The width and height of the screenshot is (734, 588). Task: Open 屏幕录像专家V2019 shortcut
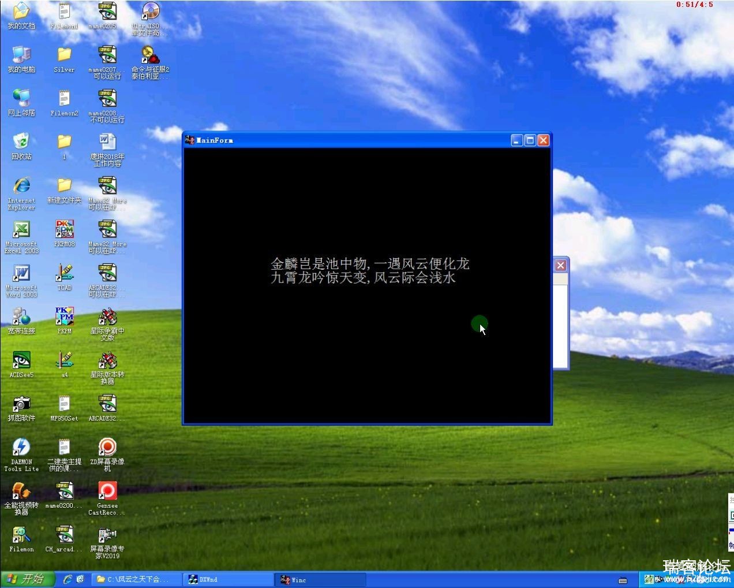point(107,542)
